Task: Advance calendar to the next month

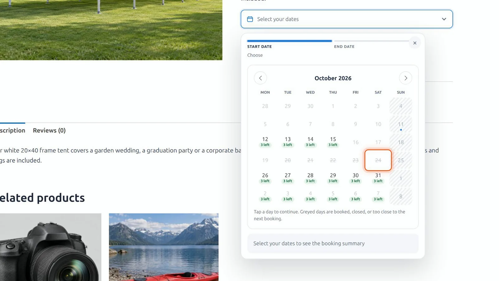Action: click(x=405, y=78)
